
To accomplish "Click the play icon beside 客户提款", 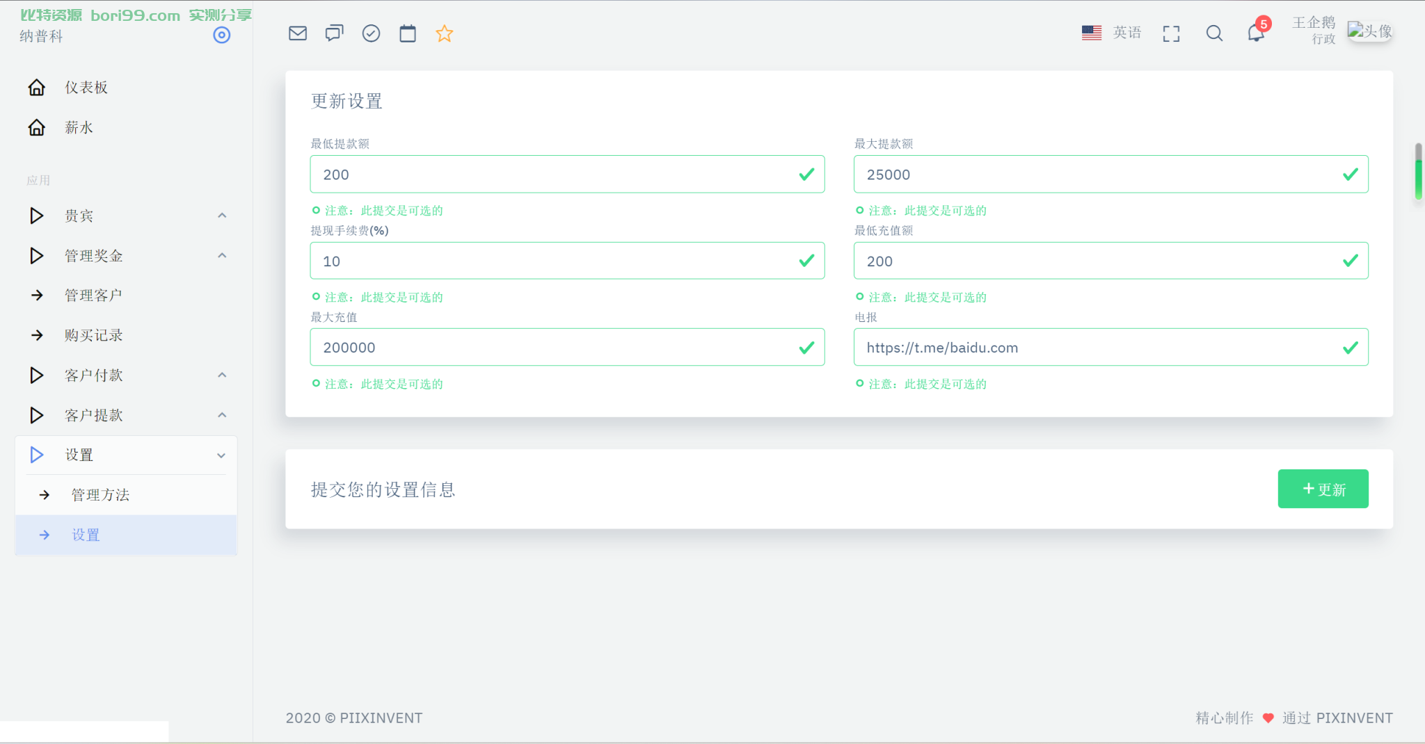I will coord(37,415).
